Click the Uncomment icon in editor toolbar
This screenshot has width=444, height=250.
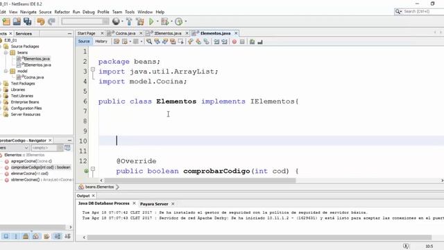[x=260, y=42]
